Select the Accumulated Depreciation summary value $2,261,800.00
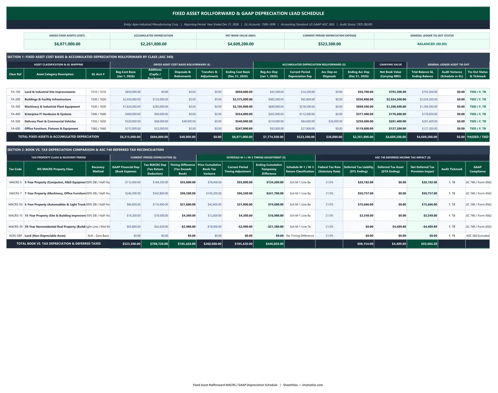Viewport: 498px width, 393px height. tap(153, 44)
